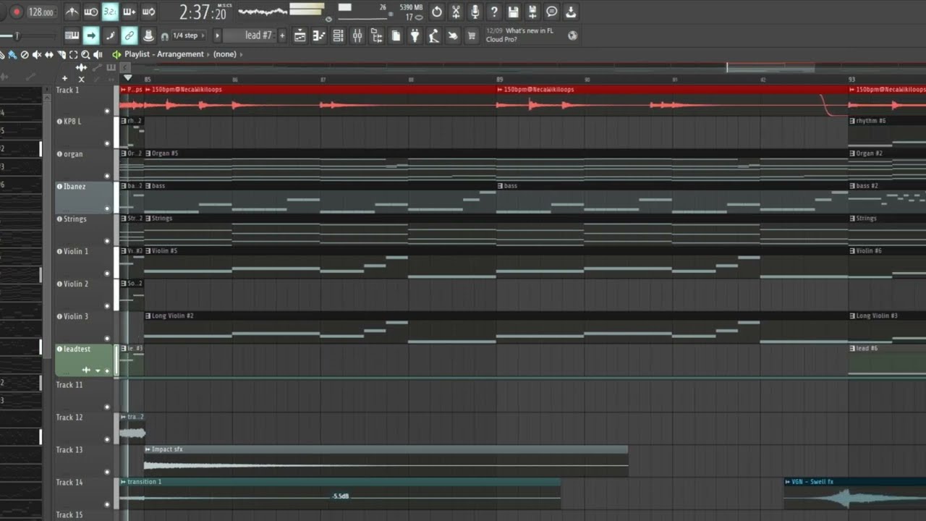
Task: Select the Ibanez track header
Action: pyautogui.click(x=84, y=197)
